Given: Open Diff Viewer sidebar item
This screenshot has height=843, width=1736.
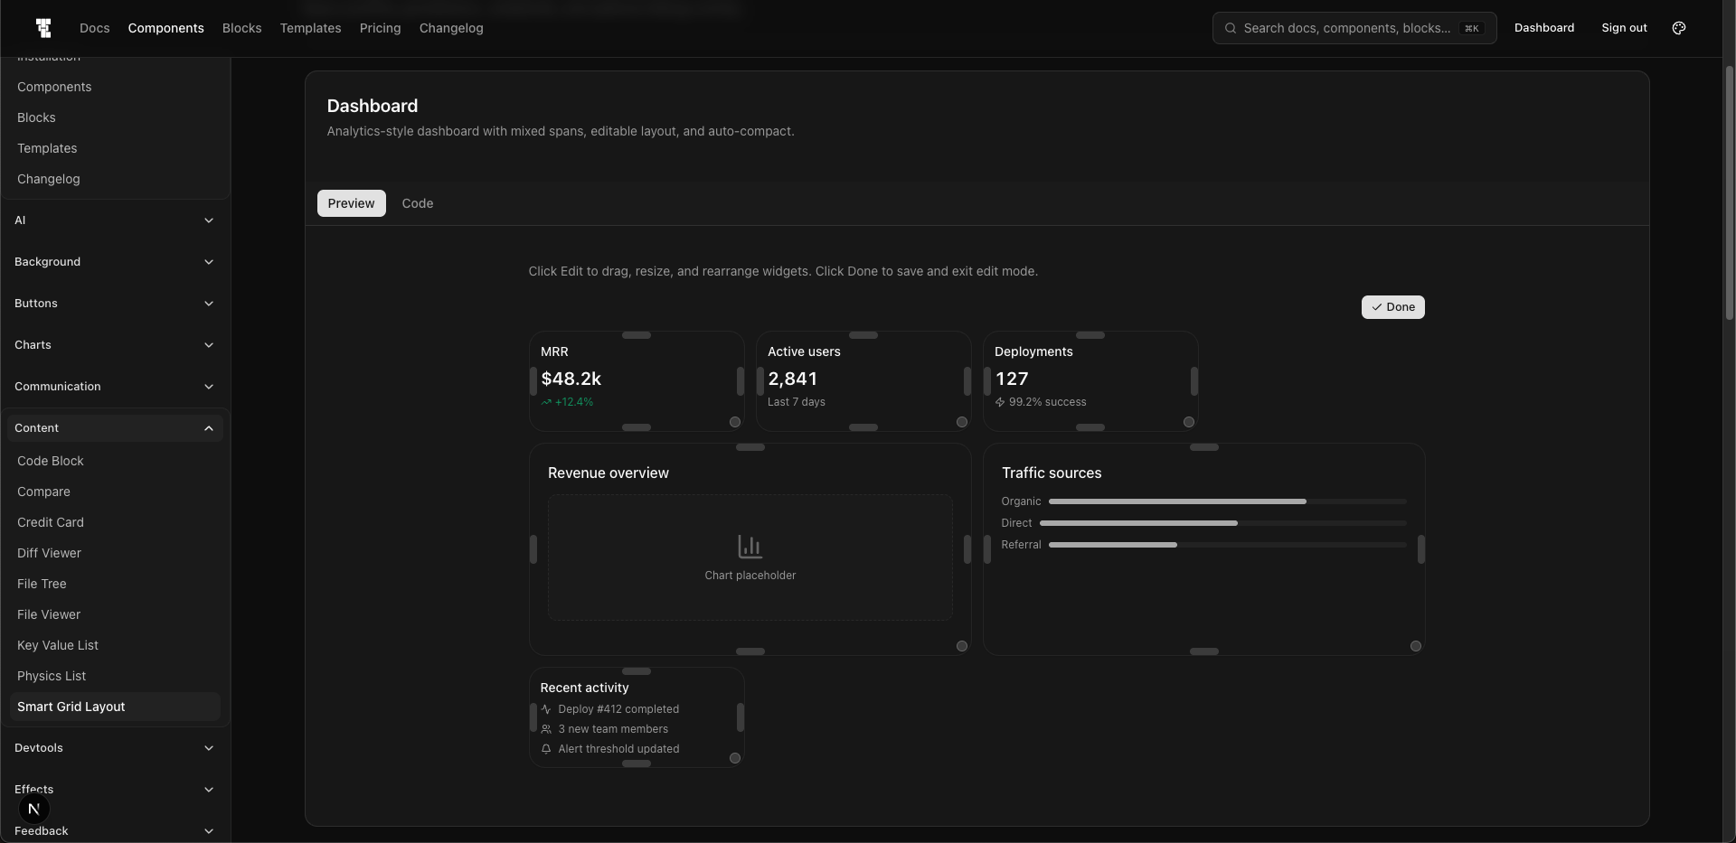Looking at the screenshot, I should (115, 553).
